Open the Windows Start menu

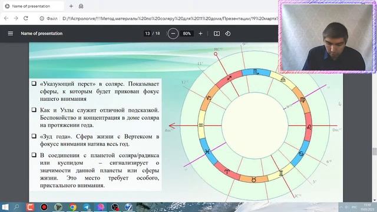5,207
